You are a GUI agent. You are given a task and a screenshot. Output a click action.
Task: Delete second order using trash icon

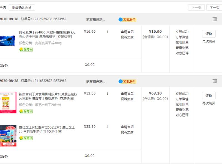[215, 81]
